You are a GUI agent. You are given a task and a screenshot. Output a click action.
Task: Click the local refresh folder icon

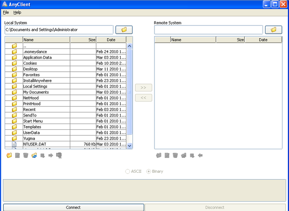(x=34, y=155)
